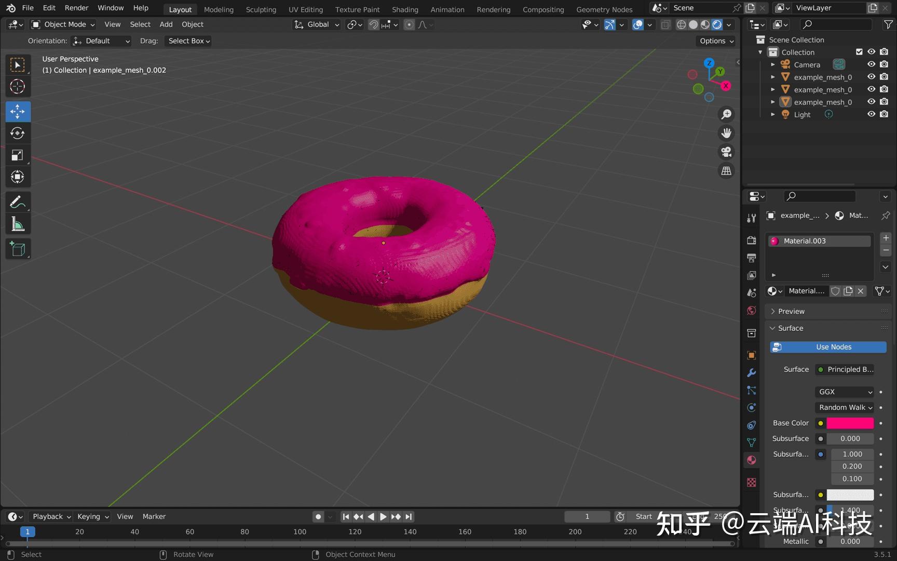The width and height of the screenshot is (897, 561).
Task: Switch to Render Properties panel
Action: [x=751, y=240]
